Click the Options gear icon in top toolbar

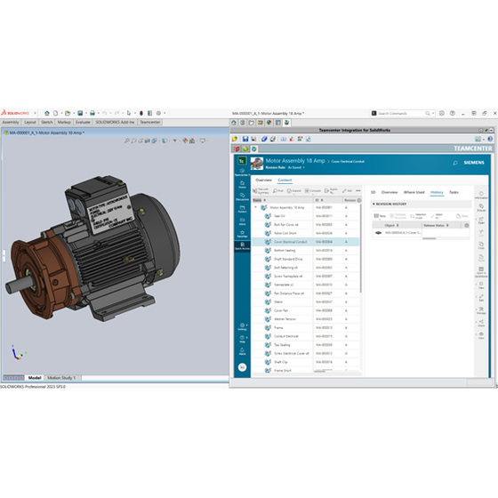click(x=158, y=113)
